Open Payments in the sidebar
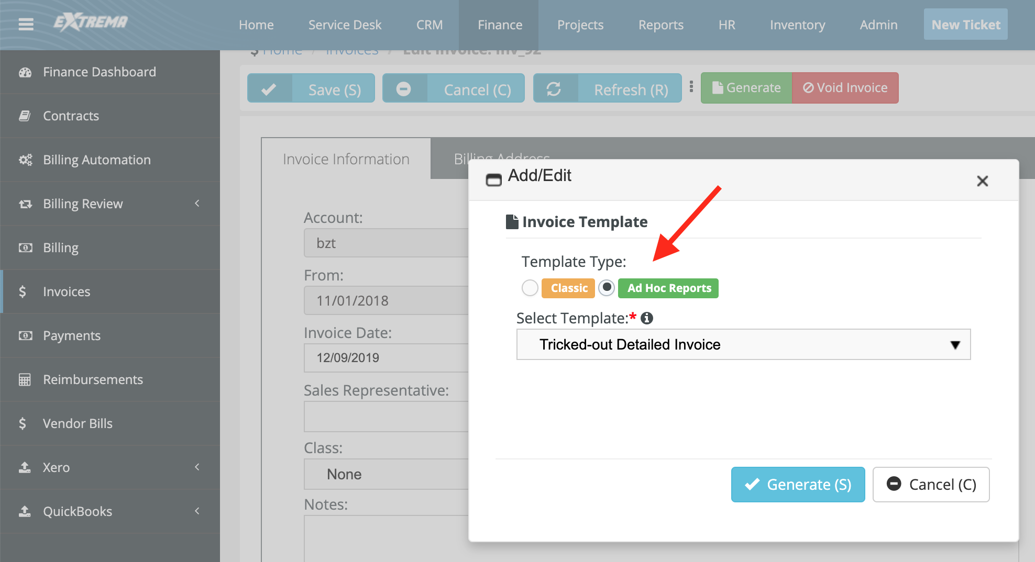 coord(110,336)
